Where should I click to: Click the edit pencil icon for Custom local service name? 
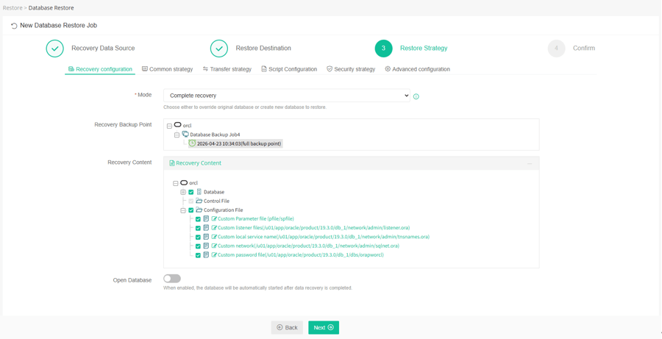[x=214, y=237]
